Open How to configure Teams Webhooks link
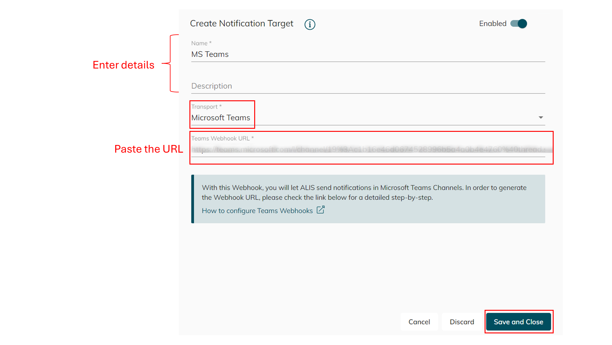 click(x=257, y=211)
